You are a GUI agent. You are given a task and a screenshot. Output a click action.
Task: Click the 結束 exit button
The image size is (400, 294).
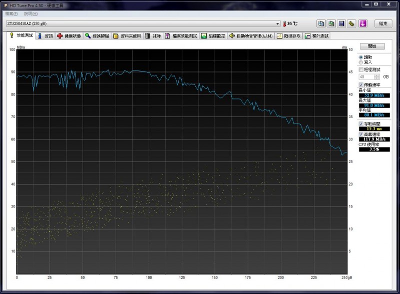(x=383, y=23)
